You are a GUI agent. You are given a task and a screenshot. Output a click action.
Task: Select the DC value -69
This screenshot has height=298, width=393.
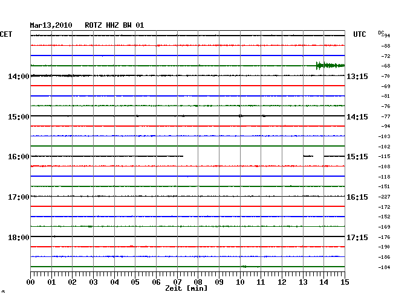386,86
